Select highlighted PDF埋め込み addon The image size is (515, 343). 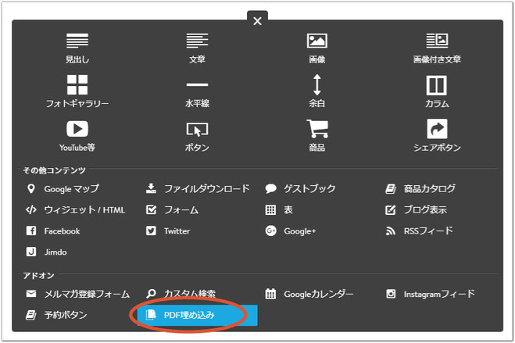tap(197, 315)
